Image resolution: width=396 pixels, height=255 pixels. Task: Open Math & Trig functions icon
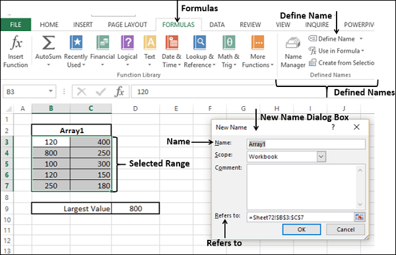(x=228, y=42)
